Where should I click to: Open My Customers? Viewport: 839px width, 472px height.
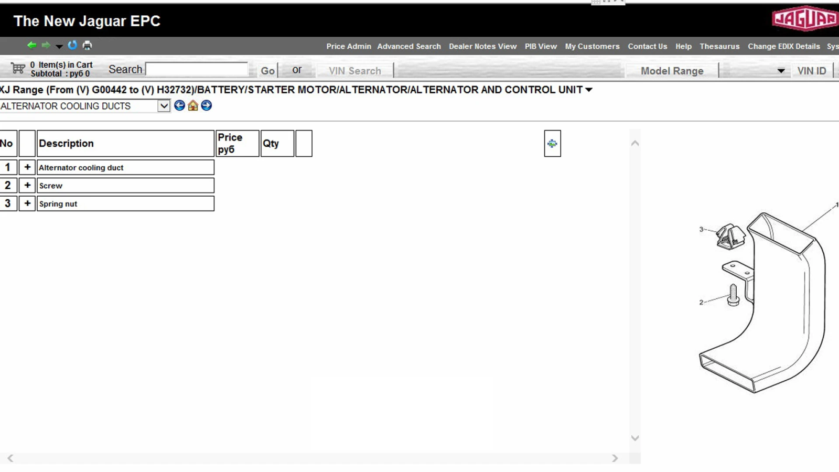(x=592, y=46)
